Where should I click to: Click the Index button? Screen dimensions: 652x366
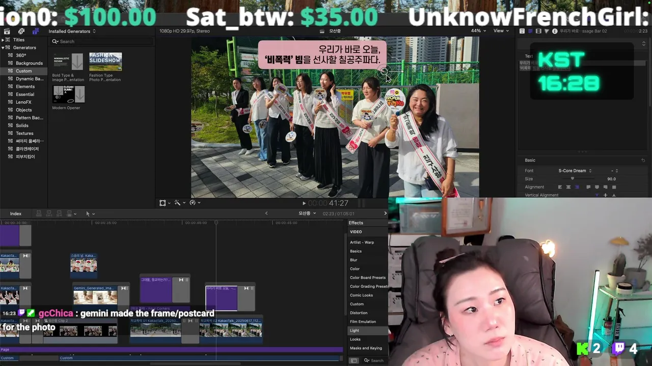coord(16,213)
